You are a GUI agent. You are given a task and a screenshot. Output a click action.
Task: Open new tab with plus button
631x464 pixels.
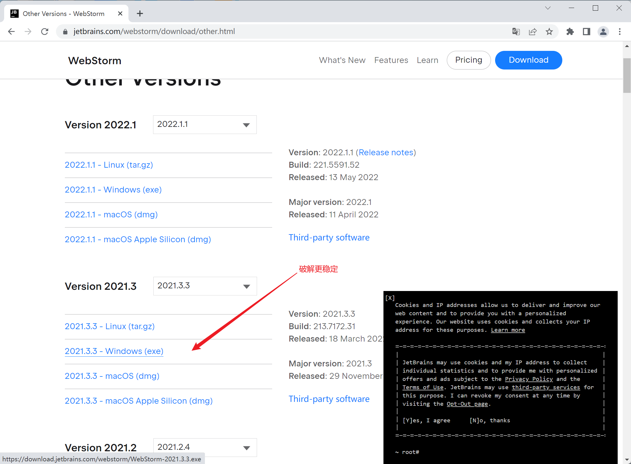tap(140, 14)
